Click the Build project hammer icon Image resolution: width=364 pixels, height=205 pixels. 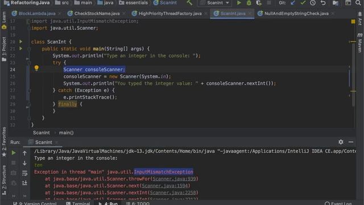tap(189, 2)
